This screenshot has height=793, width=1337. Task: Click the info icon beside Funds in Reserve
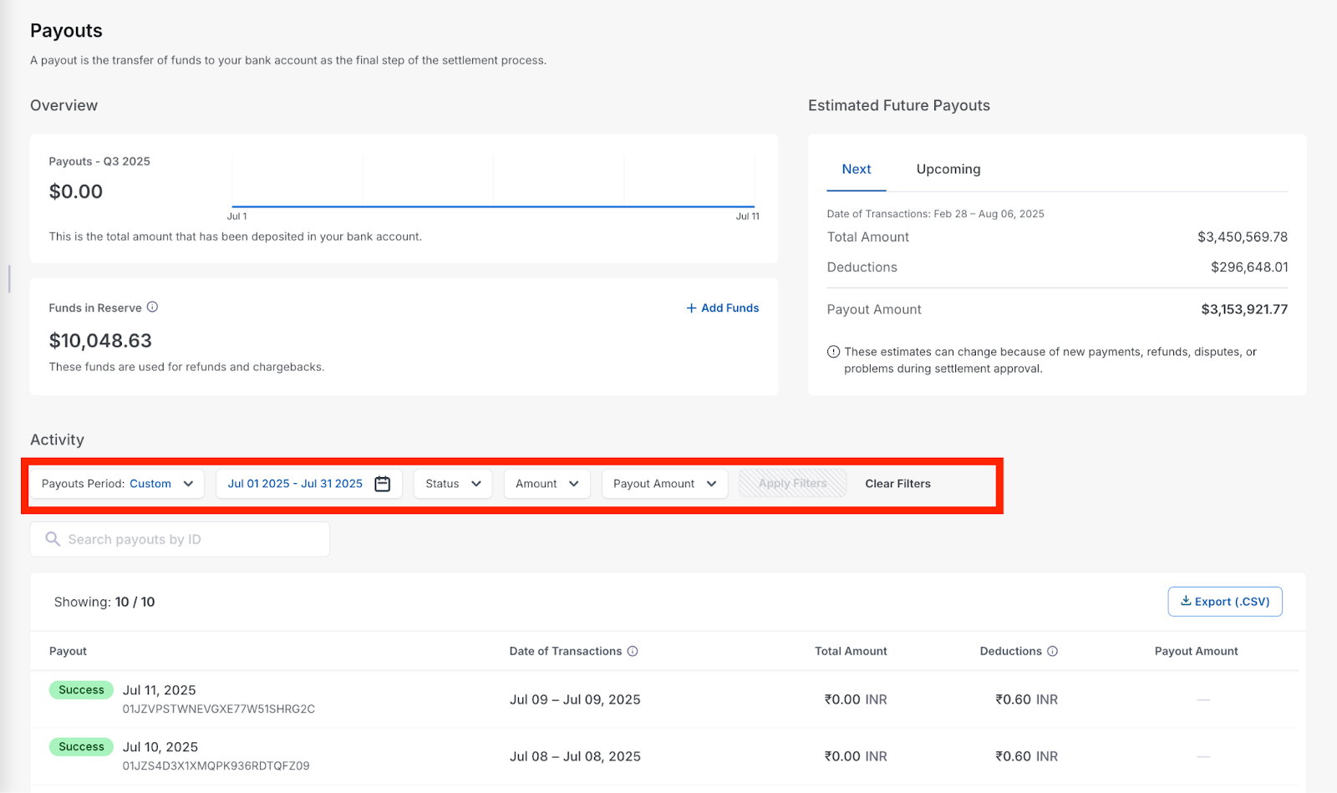[x=152, y=308]
